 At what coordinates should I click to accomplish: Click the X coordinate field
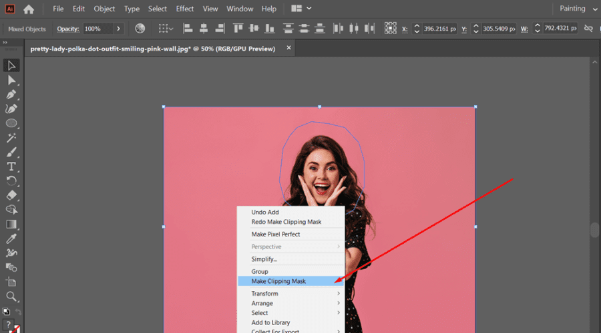[x=439, y=29]
